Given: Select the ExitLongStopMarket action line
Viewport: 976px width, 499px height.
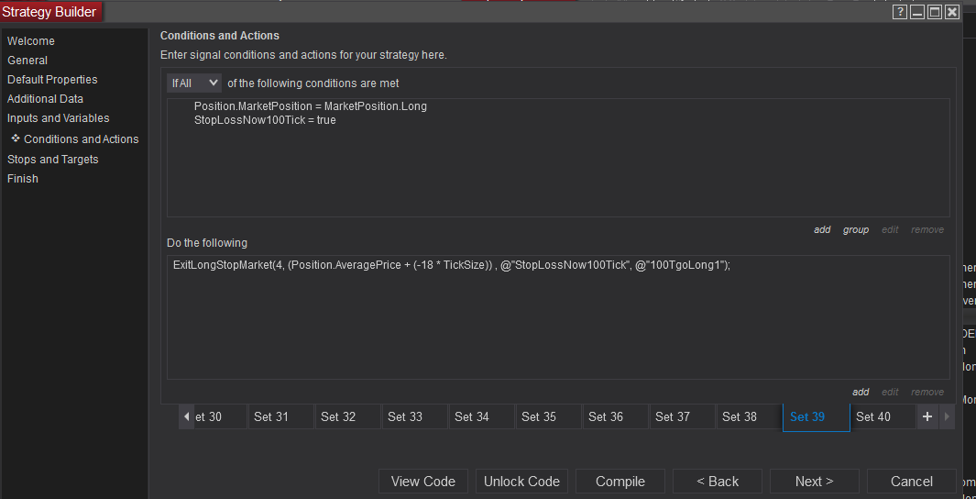Looking at the screenshot, I should click(451, 265).
